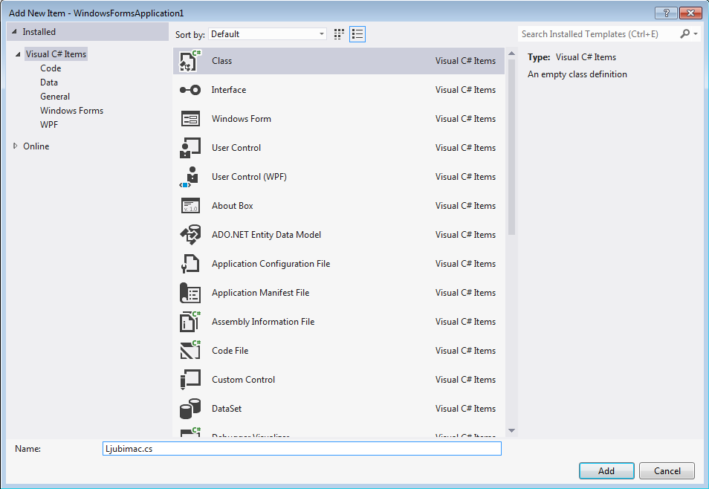709x489 pixels.
Task: Select the About Box template icon
Action: (x=190, y=206)
